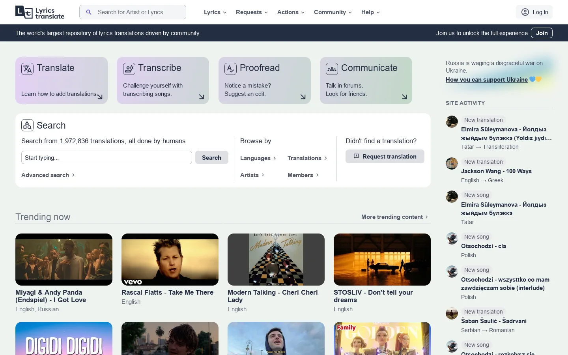
Task: Open the STOSLIV Don't tell your dreams thumbnail
Action: (x=382, y=260)
